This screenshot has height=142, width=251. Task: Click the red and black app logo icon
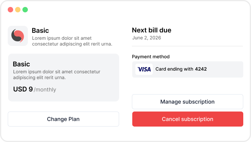pyautogui.click(x=18, y=36)
